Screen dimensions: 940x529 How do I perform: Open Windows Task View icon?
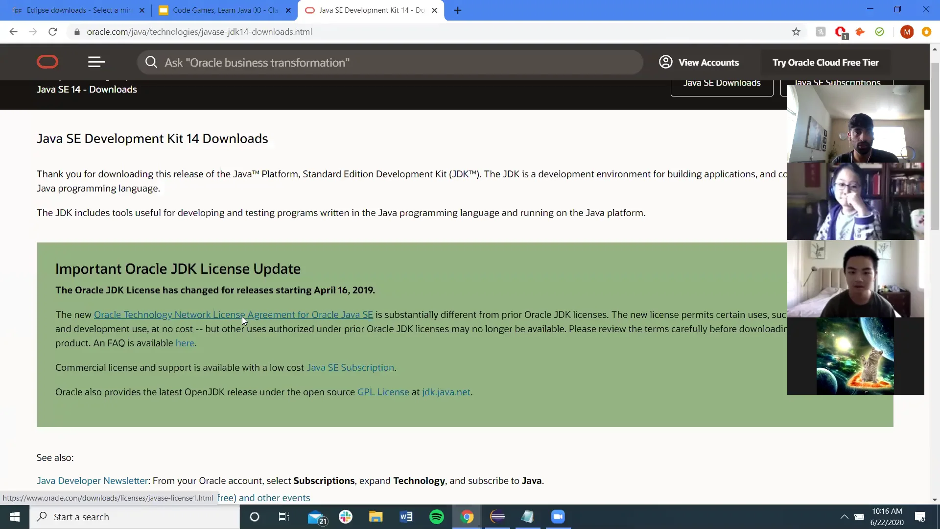coord(284,517)
